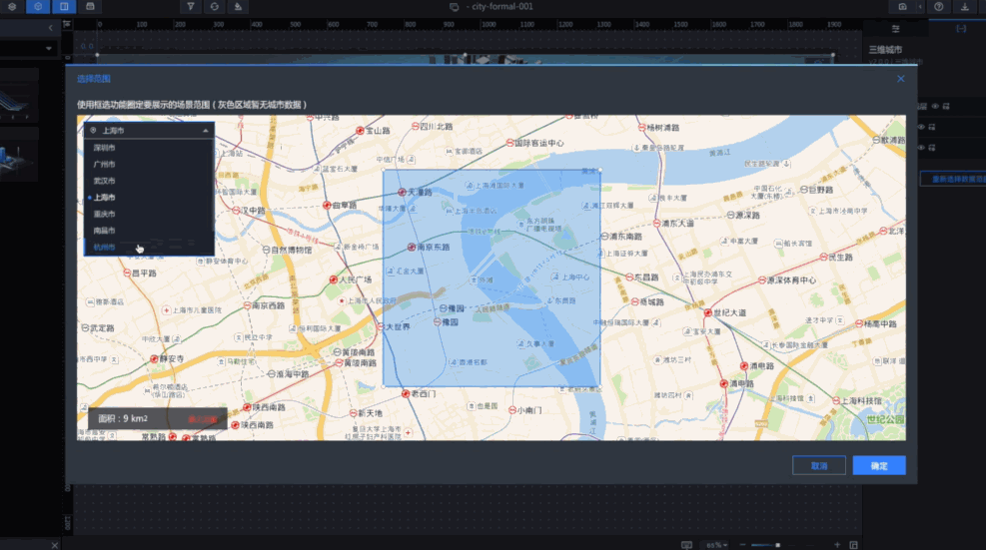Click the top-left handle of the blue selection box
Screen dimensions: 986x550
pos(383,170)
